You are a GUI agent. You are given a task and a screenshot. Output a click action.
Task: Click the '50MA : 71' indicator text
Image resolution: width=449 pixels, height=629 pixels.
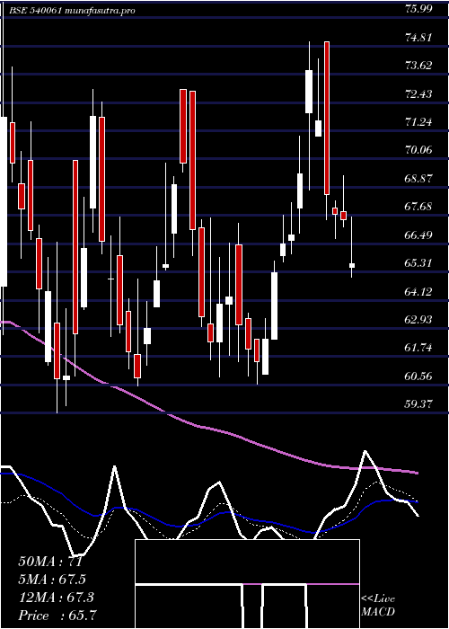point(50,562)
